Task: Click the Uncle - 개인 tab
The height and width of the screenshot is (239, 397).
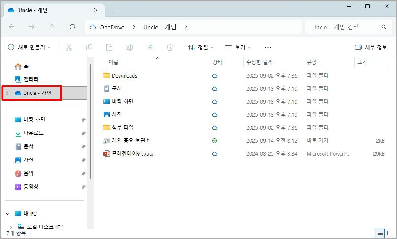Action: pyautogui.click(x=53, y=10)
